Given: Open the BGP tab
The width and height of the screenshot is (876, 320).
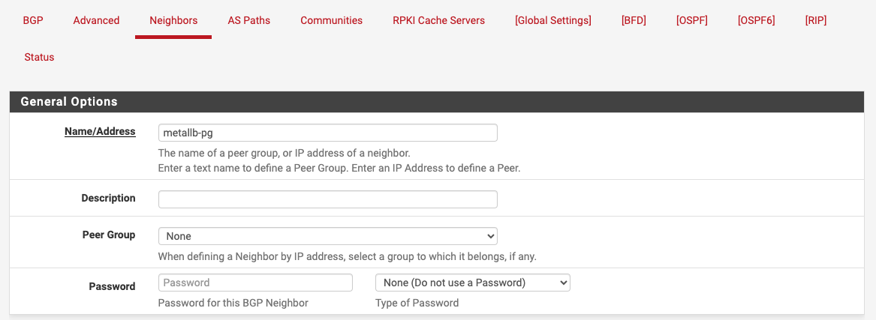Looking at the screenshot, I should pos(33,20).
